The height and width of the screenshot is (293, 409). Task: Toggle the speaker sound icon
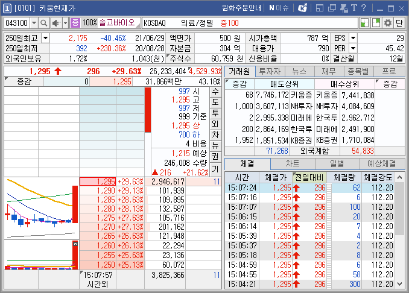(x=56, y=23)
